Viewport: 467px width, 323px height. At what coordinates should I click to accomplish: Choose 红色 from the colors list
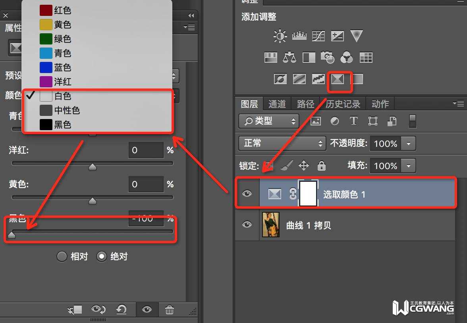coord(97,10)
